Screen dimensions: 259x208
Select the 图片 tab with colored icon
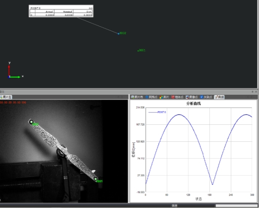164,97
